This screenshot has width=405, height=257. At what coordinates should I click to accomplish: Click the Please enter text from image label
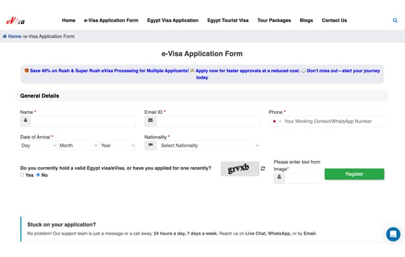click(297, 165)
